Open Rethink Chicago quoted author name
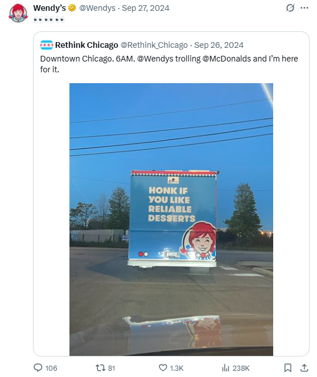Image resolution: width=317 pixels, height=377 pixels. click(x=87, y=45)
